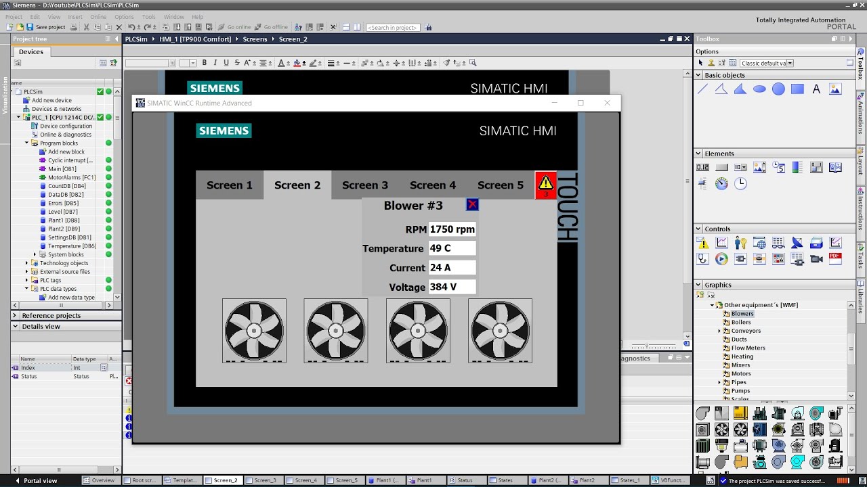Expand the System blocks tree node
Image resolution: width=867 pixels, height=487 pixels.
pos(35,255)
